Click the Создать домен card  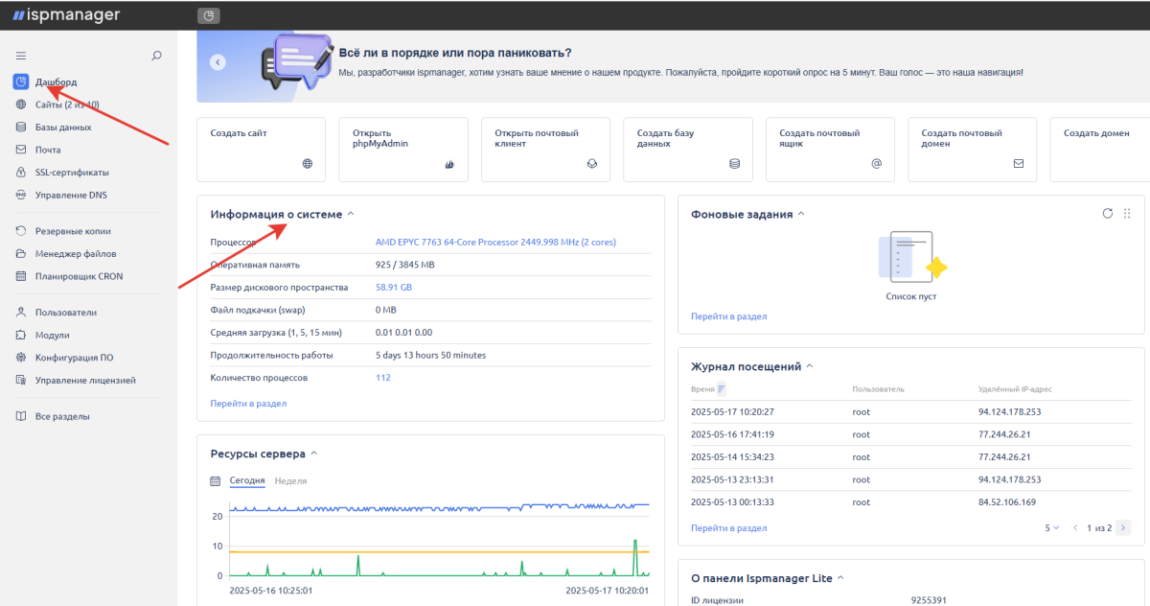pyautogui.click(x=1100, y=150)
